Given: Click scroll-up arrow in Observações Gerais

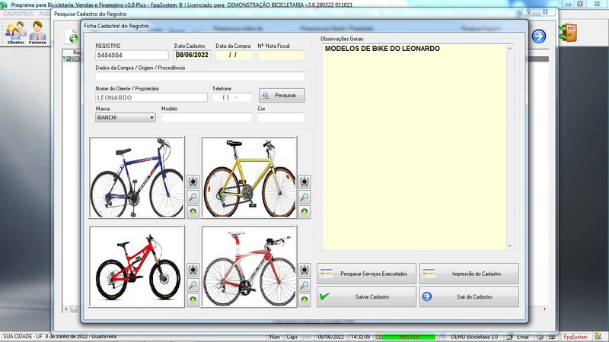Looking at the screenshot, I should click(x=510, y=49).
